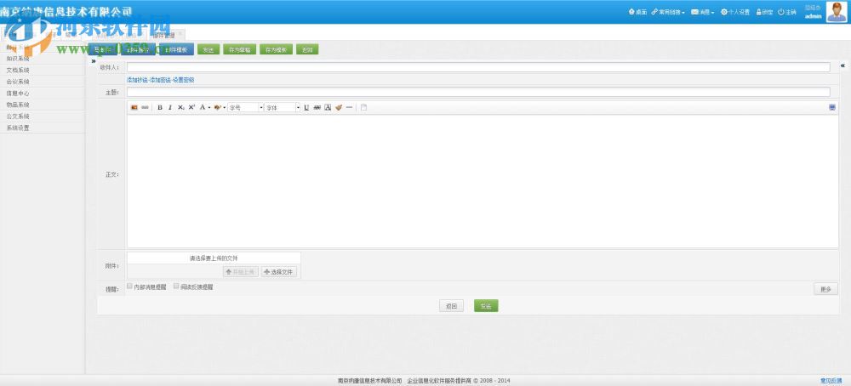Apply subscript formatting

click(181, 108)
